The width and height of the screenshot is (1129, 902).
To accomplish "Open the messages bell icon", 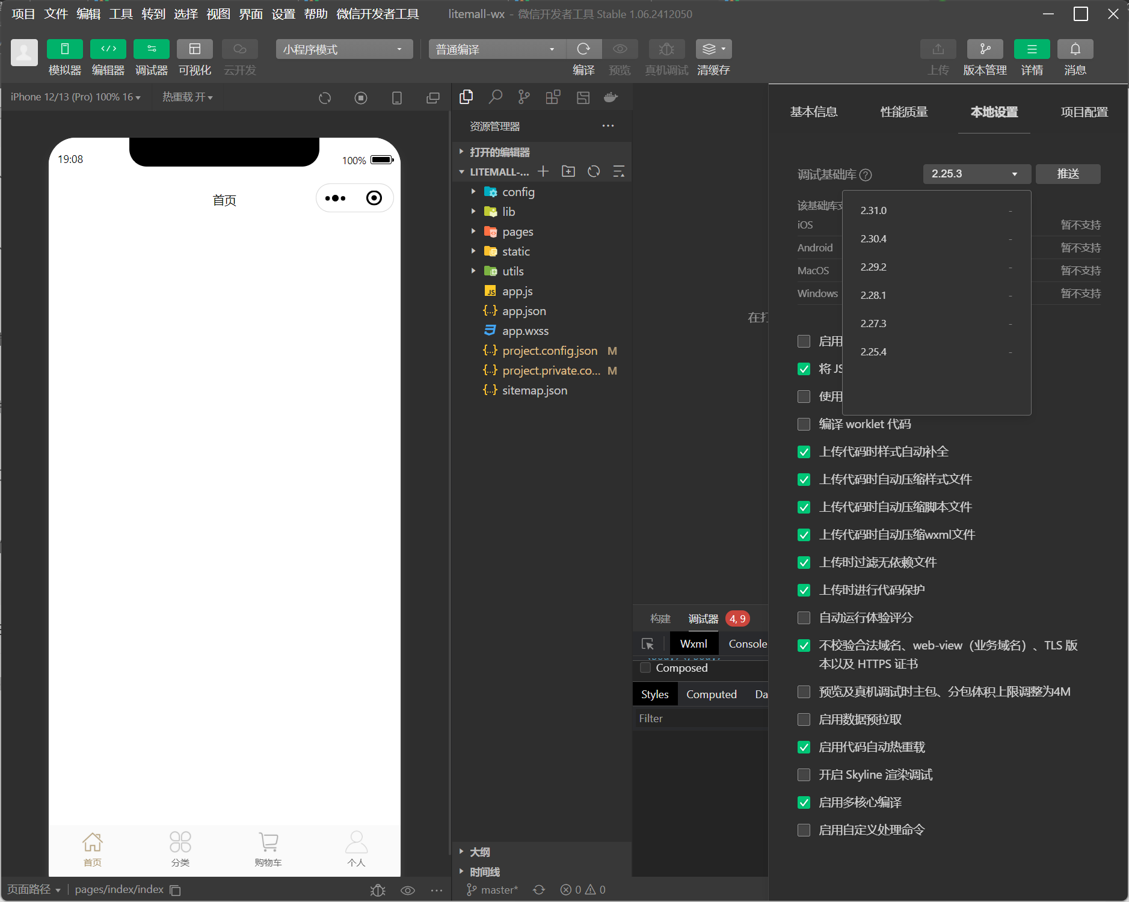I will (1075, 49).
